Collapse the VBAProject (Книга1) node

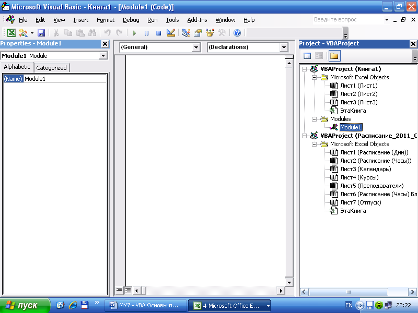[305, 69]
